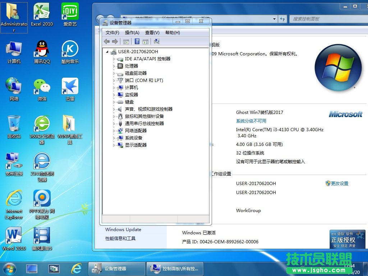The image size is (368, 276).
Task: Click the back arrow in Device Manager toolbar
Action: point(107,42)
